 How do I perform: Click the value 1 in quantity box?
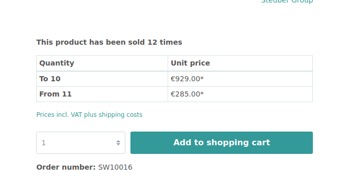coord(44,143)
